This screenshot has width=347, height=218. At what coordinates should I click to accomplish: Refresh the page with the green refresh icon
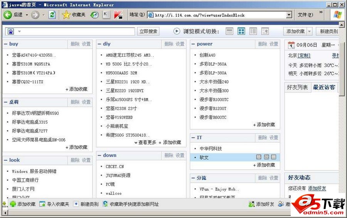pyautogui.click(x=52, y=15)
